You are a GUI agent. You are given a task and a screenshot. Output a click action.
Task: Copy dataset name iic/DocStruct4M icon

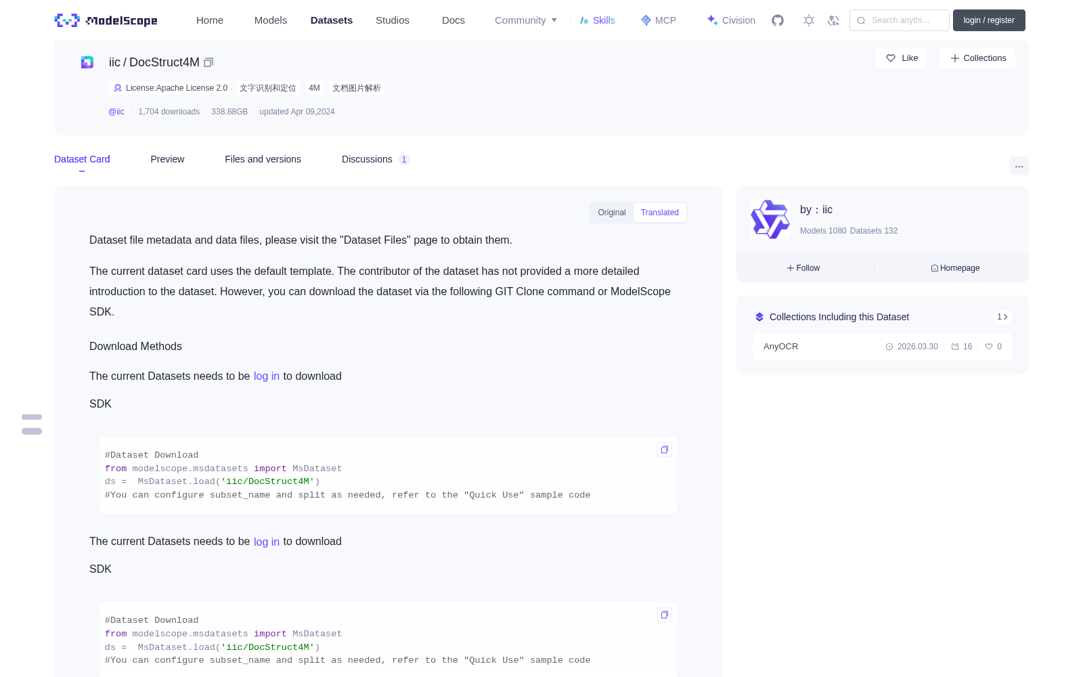[x=208, y=62]
